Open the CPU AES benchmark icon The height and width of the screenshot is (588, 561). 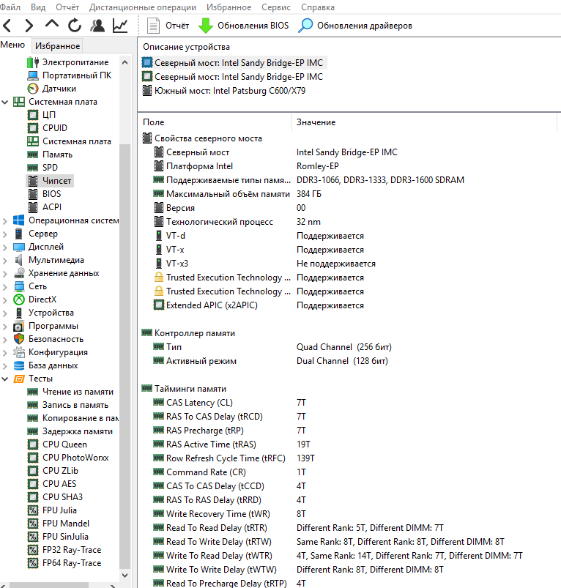pyautogui.click(x=33, y=484)
